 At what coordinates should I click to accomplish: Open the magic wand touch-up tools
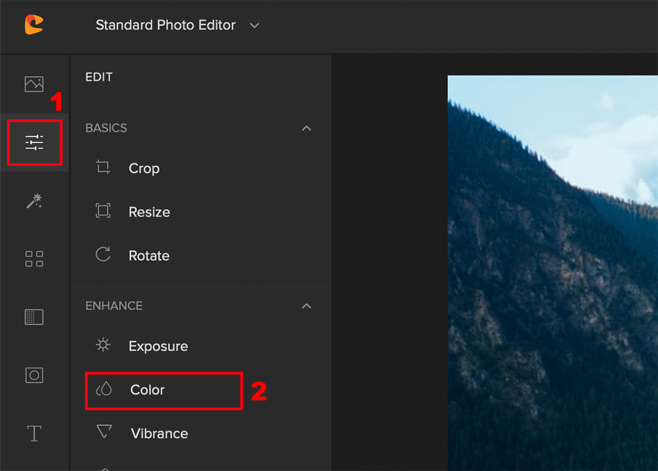tap(34, 201)
